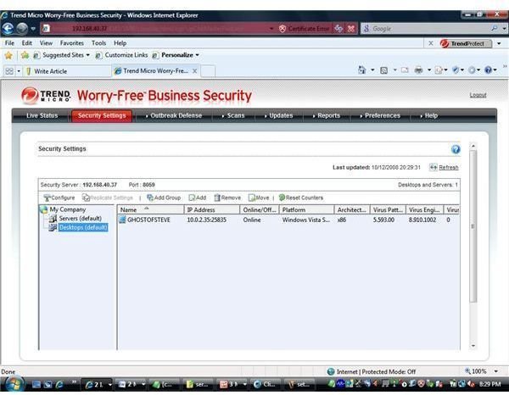The image size is (509, 395).
Task: Click the Customize Links favorite
Action: tap(121, 55)
